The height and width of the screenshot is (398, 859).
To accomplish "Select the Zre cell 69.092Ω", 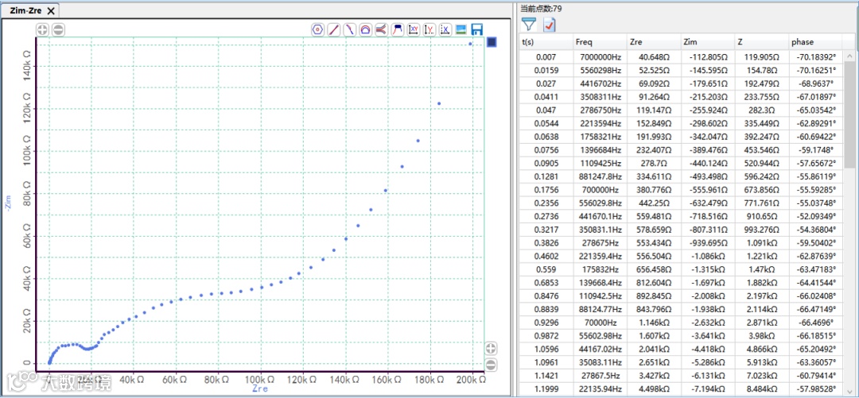I will click(653, 83).
